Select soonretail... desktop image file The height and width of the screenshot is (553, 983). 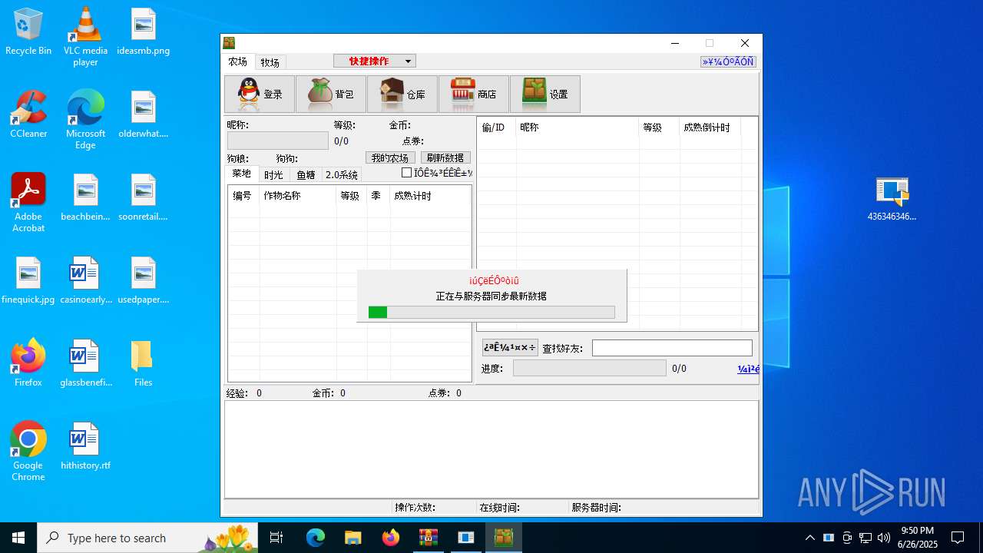coord(144,198)
